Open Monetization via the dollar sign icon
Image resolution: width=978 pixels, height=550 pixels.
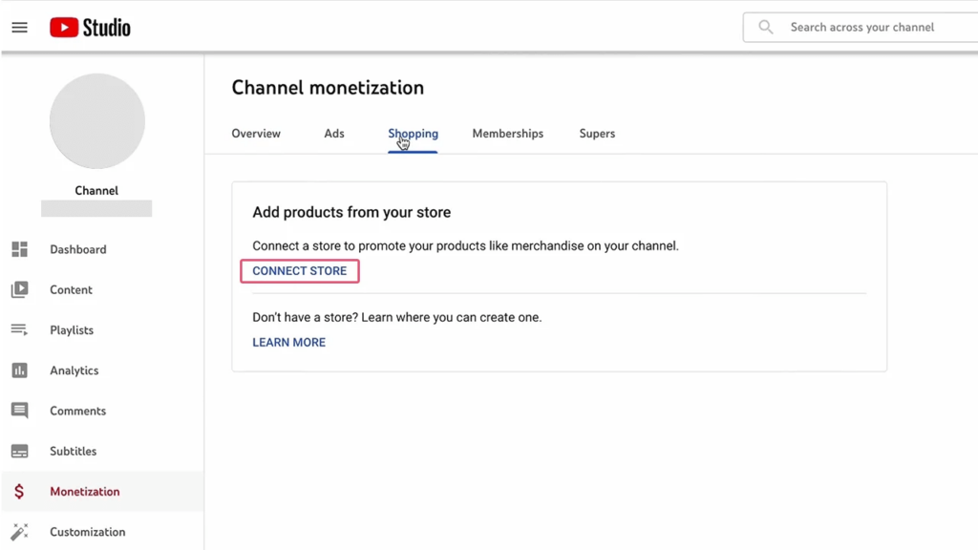point(19,491)
